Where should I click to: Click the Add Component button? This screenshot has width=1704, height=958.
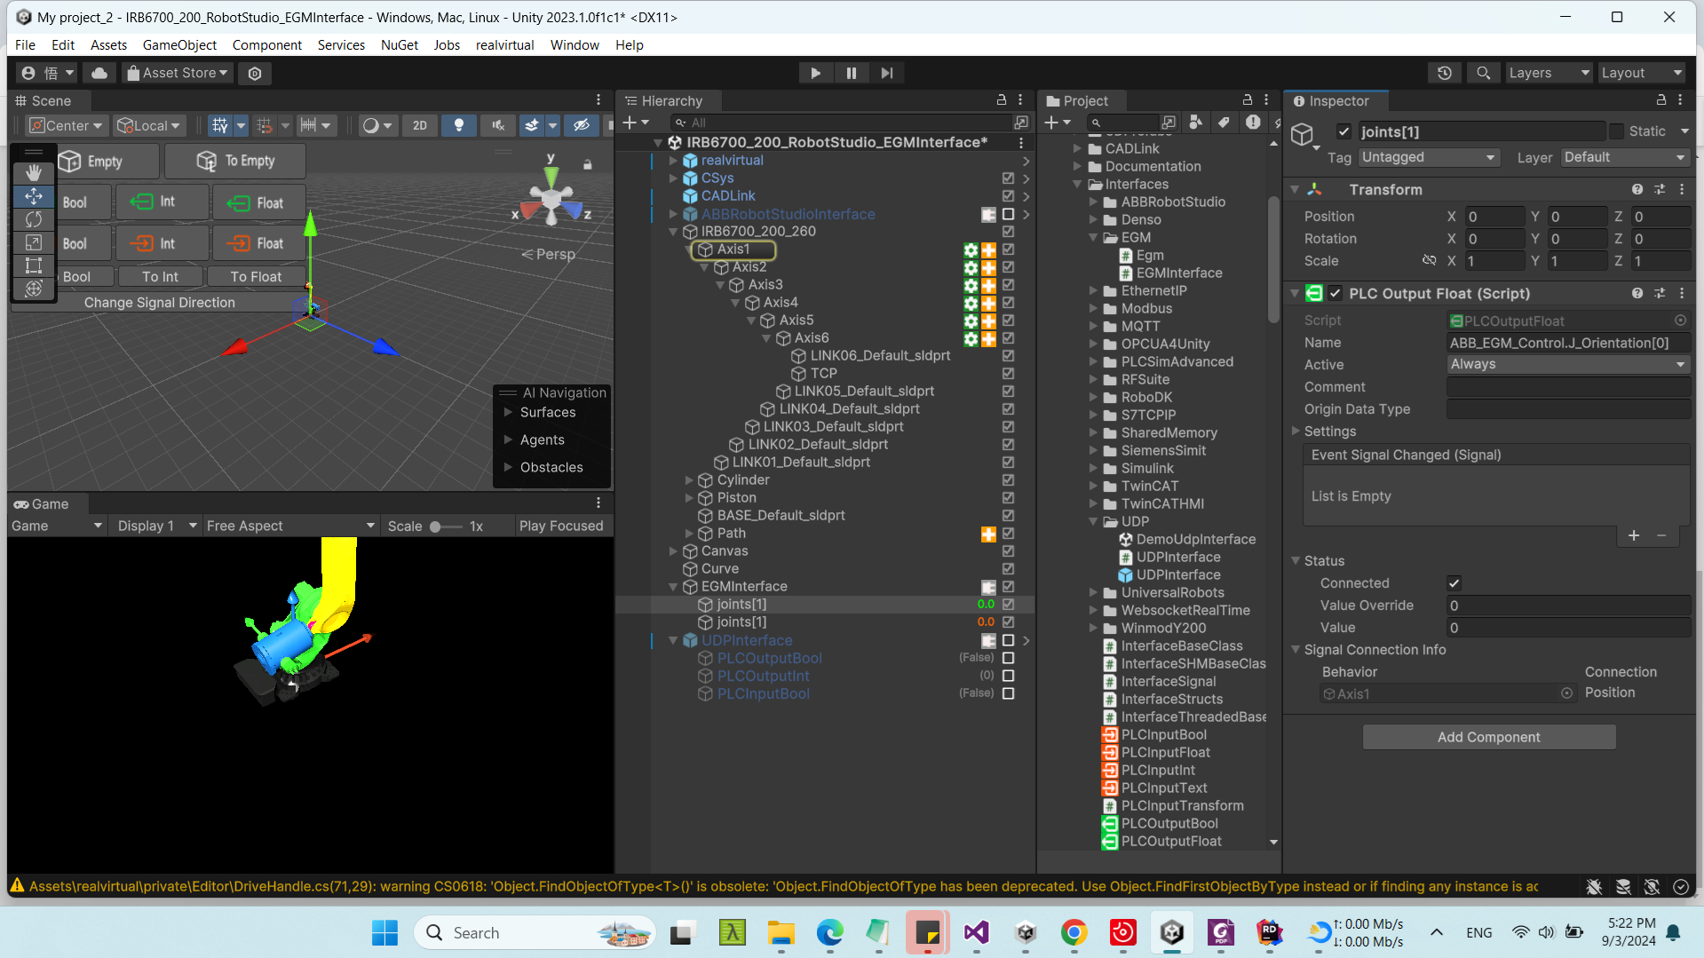(x=1488, y=737)
